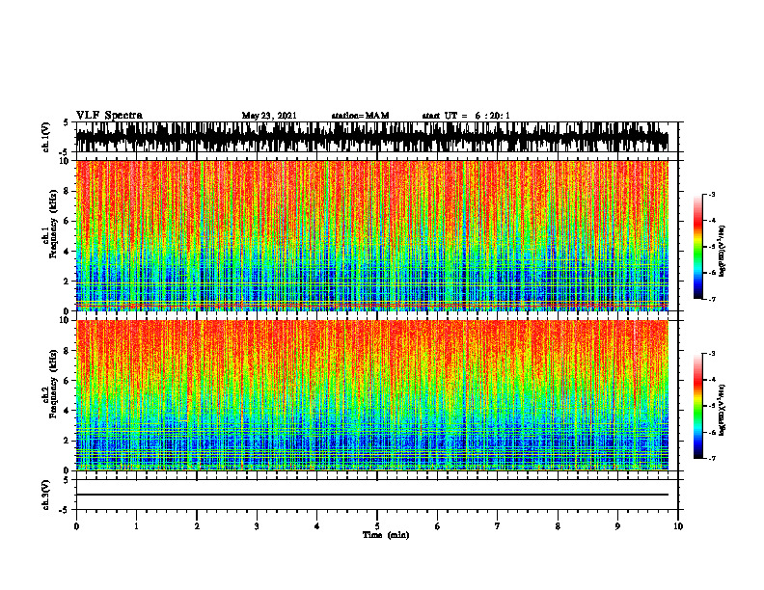764x590 pixels.
Task: Click the ch.2 frequency spectrogram panel
Action: click(372, 395)
